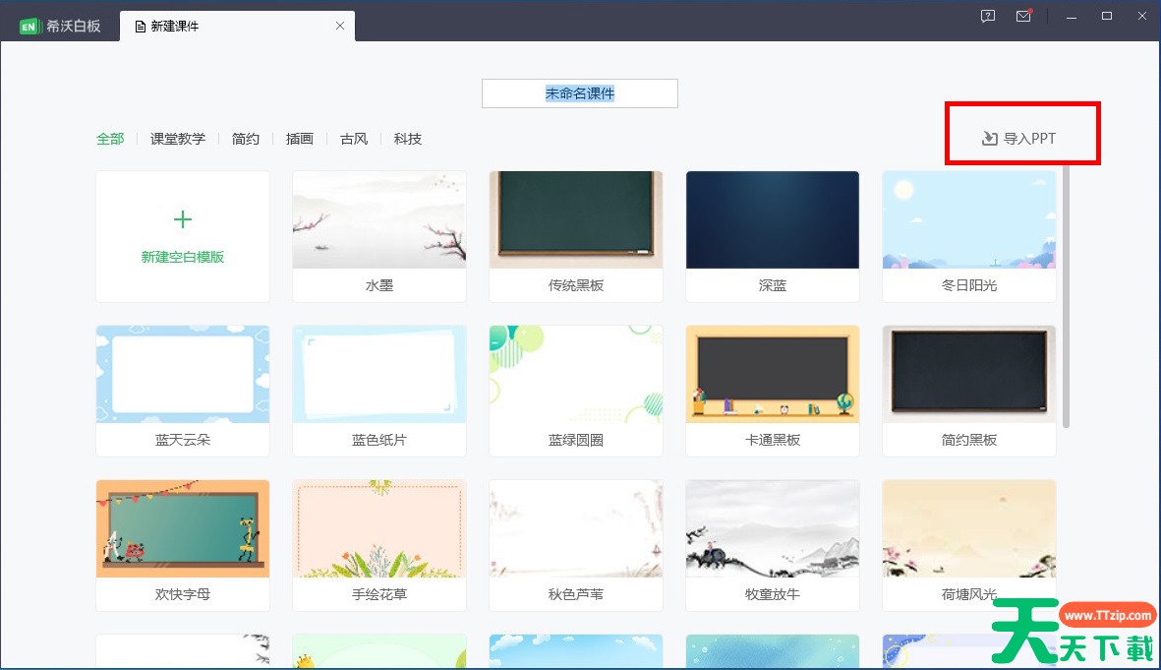Click the 蓝色纸片 name label
This screenshot has width=1161, height=670.
tap(379, 440)
